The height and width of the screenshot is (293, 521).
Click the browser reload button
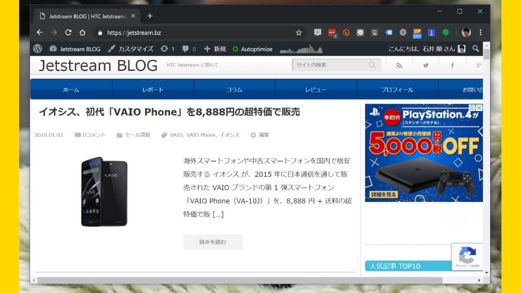(68, 33)
